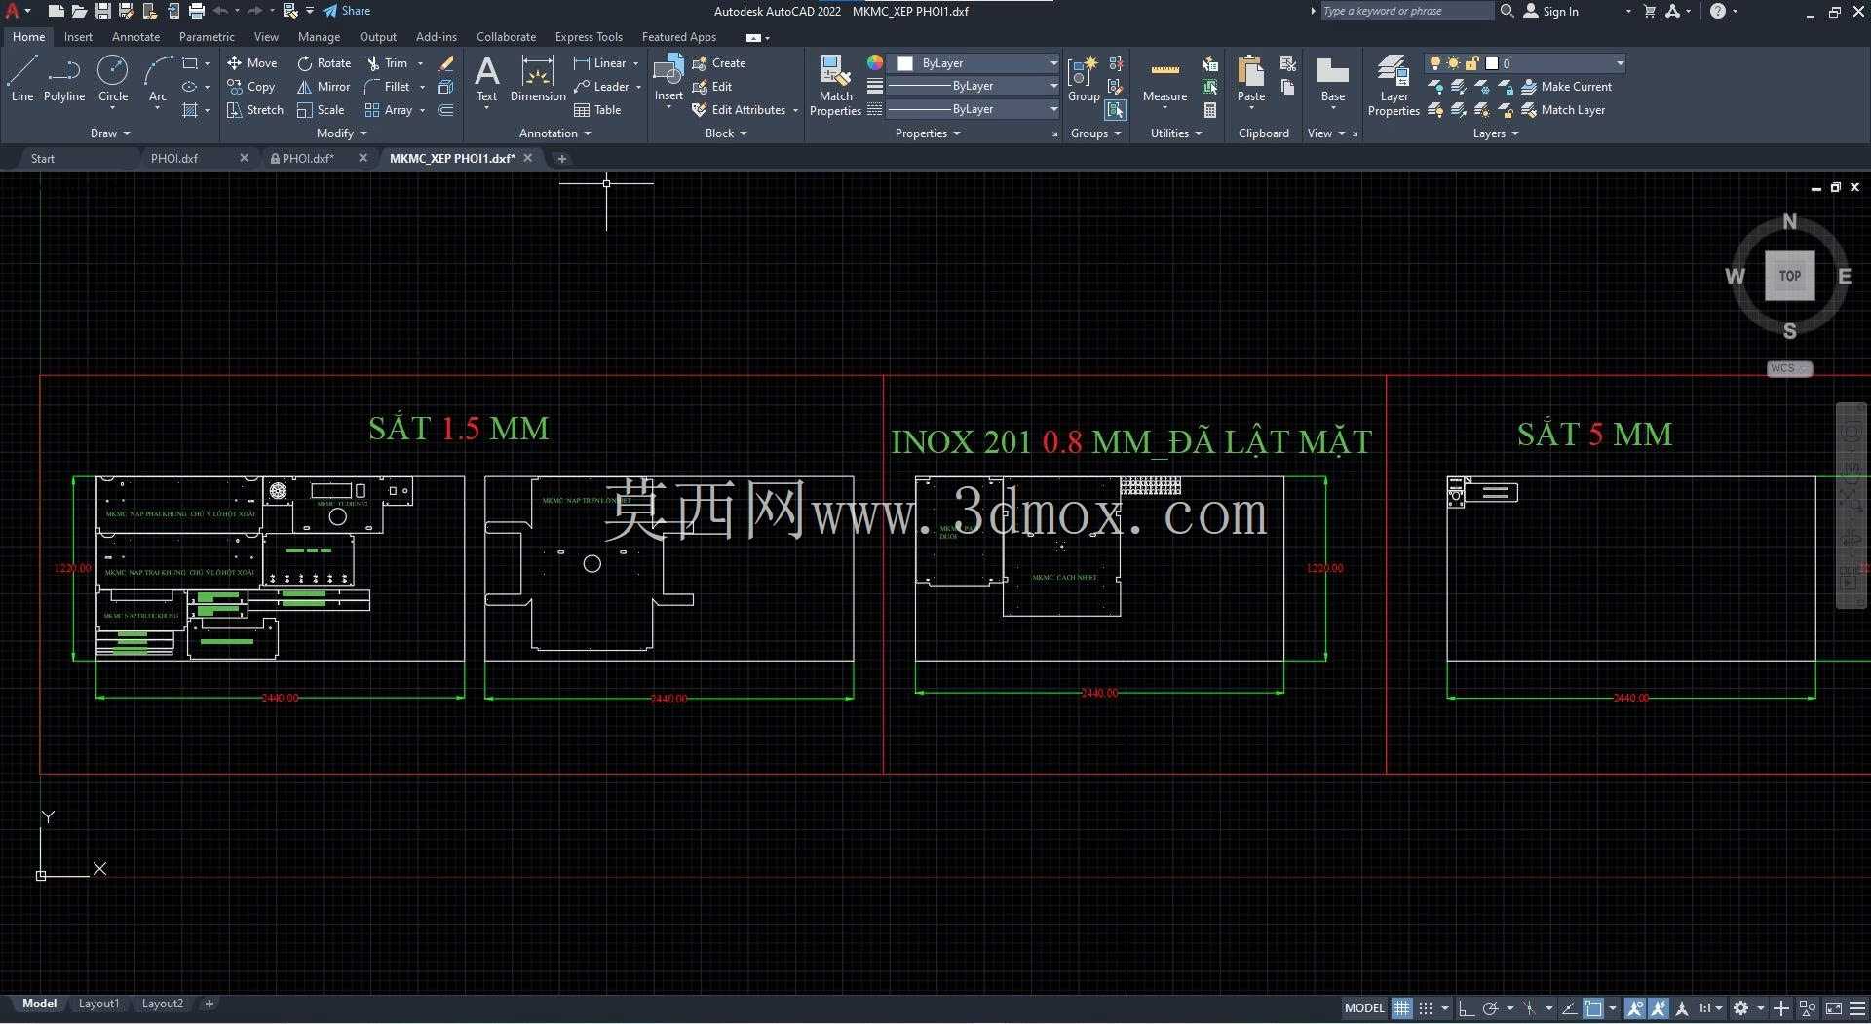Viewport: 1871px width, 1024px height.
Task: Select the Line drawing tool
Action: [22, 78]
